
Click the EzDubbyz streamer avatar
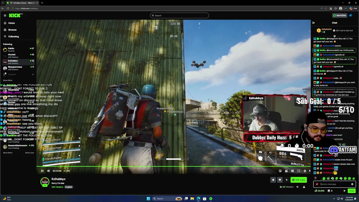45,182
